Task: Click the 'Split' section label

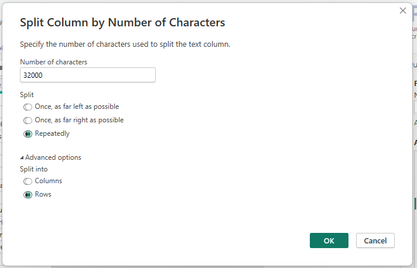Action: point(27,94)
